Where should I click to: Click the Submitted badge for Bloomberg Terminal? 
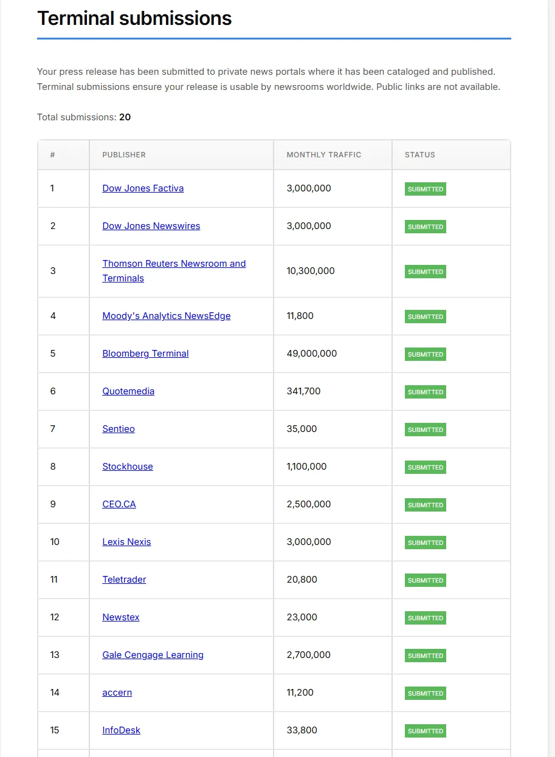tap(426, 354)
